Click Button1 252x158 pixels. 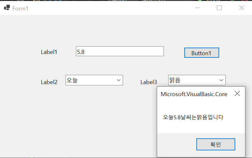pos(201,53)
